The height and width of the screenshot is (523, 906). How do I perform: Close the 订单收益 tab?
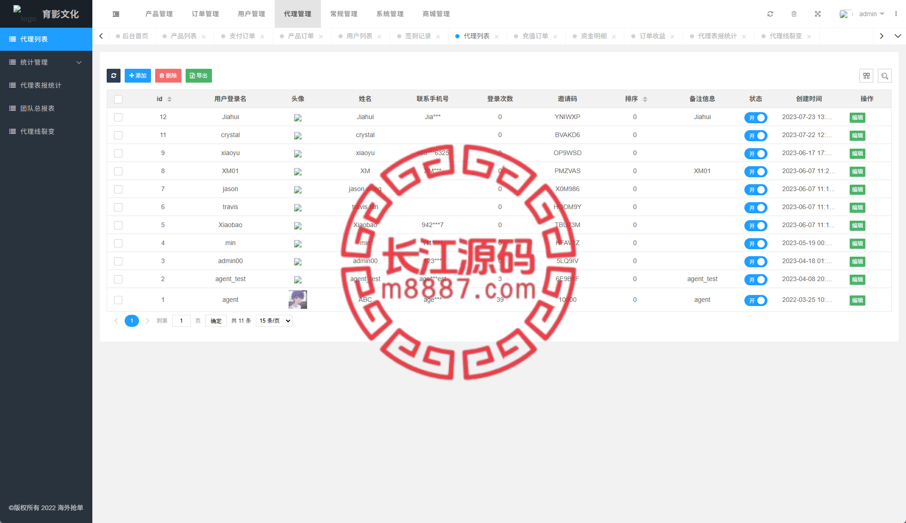673,36
